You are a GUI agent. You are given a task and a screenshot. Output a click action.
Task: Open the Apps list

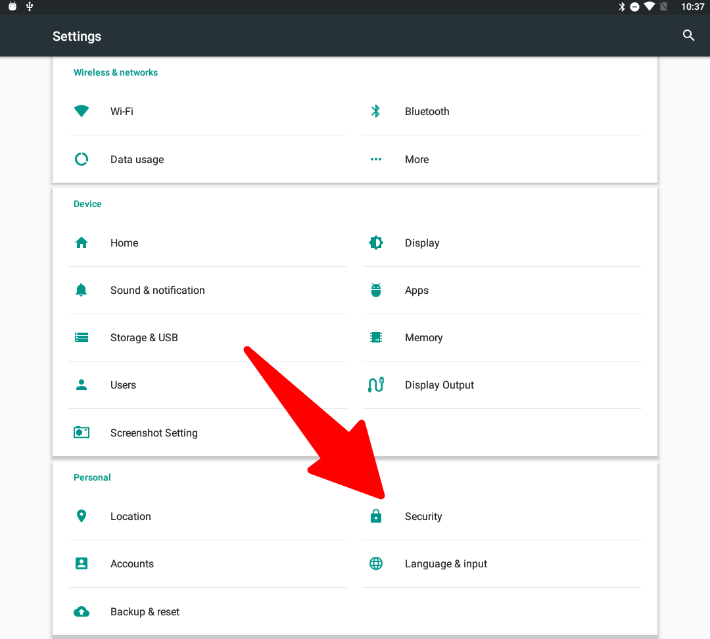click(x=502, y=290)
